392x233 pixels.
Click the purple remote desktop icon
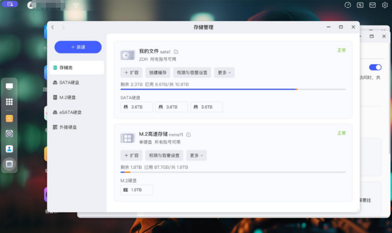pos(10,4)
